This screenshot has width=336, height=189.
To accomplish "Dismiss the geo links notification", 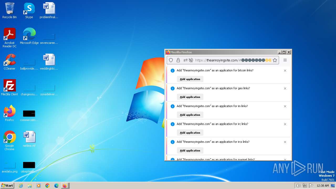I will click(x=285, y=88).
